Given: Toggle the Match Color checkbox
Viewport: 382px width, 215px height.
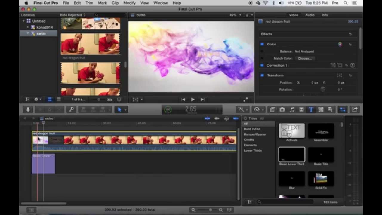Looking at the screenshot, I should (262, 59).
